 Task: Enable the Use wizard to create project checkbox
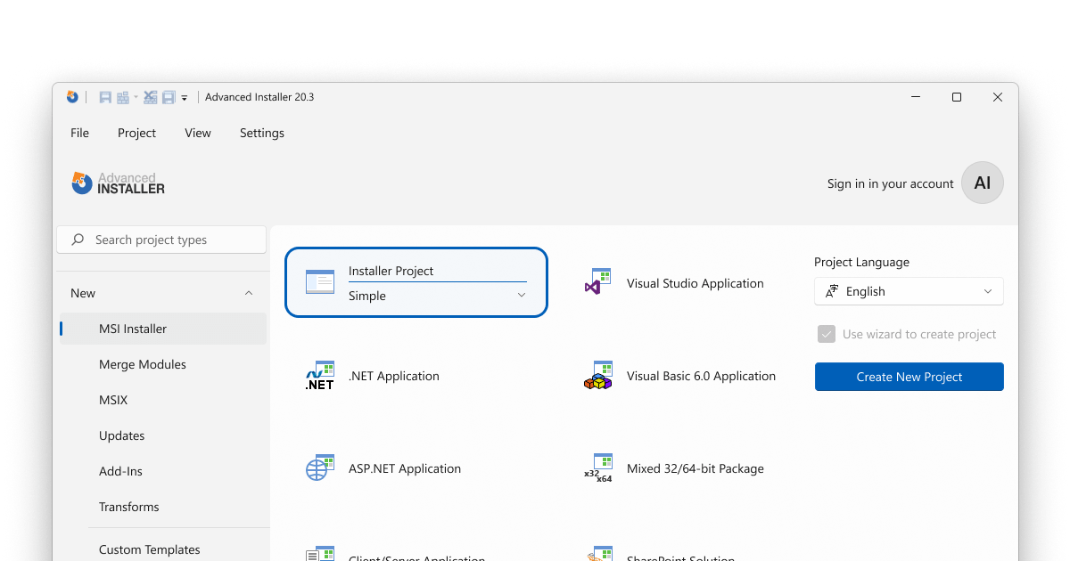click(x=826, y=334)
